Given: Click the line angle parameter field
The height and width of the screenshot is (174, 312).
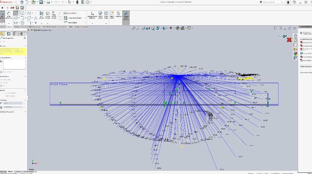Looking at the screenshot, I should click(x=13, y=107).
